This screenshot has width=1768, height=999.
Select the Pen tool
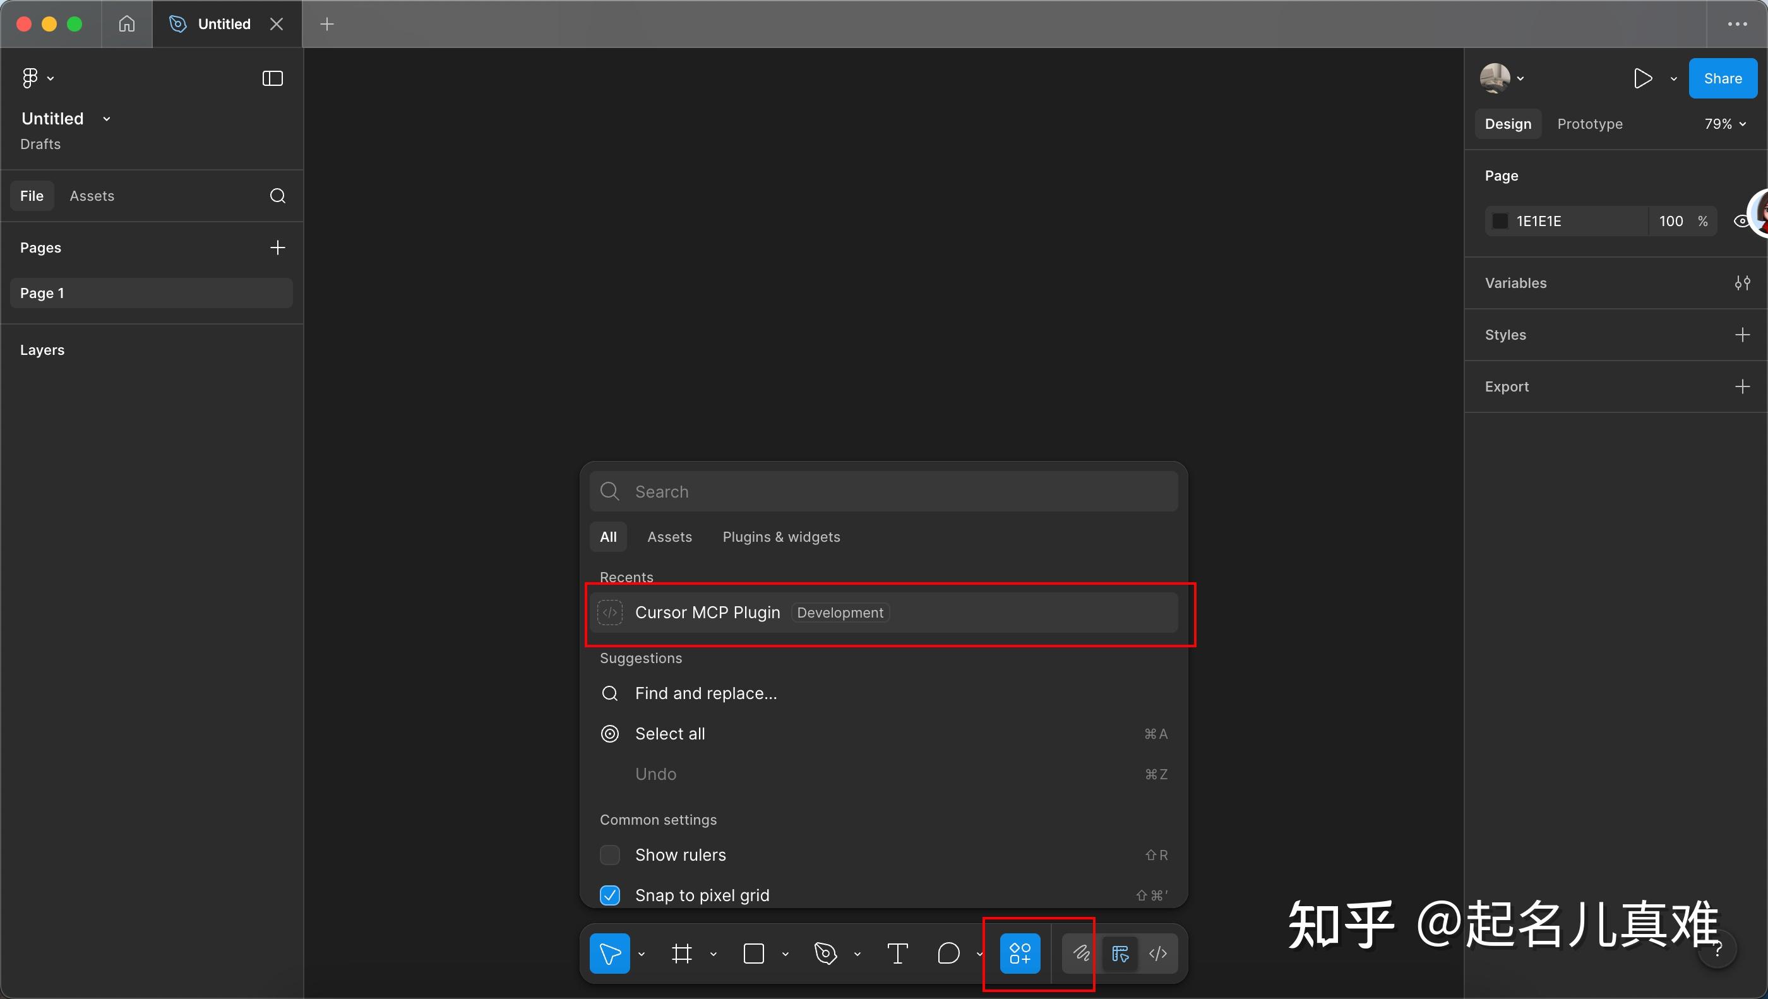coord(826,954)
